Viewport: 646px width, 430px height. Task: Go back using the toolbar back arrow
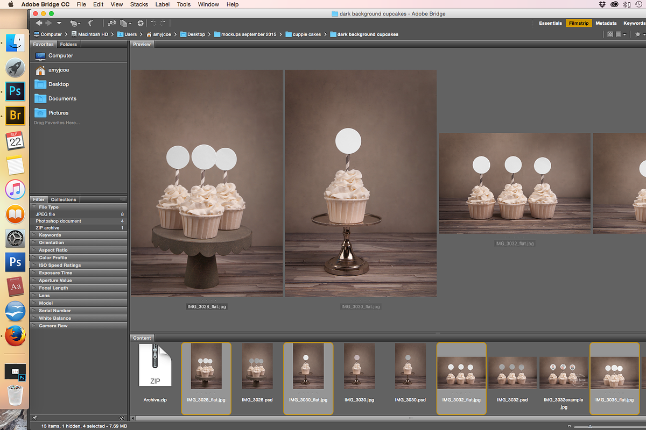pyautogui.click(x=39, y=23)
